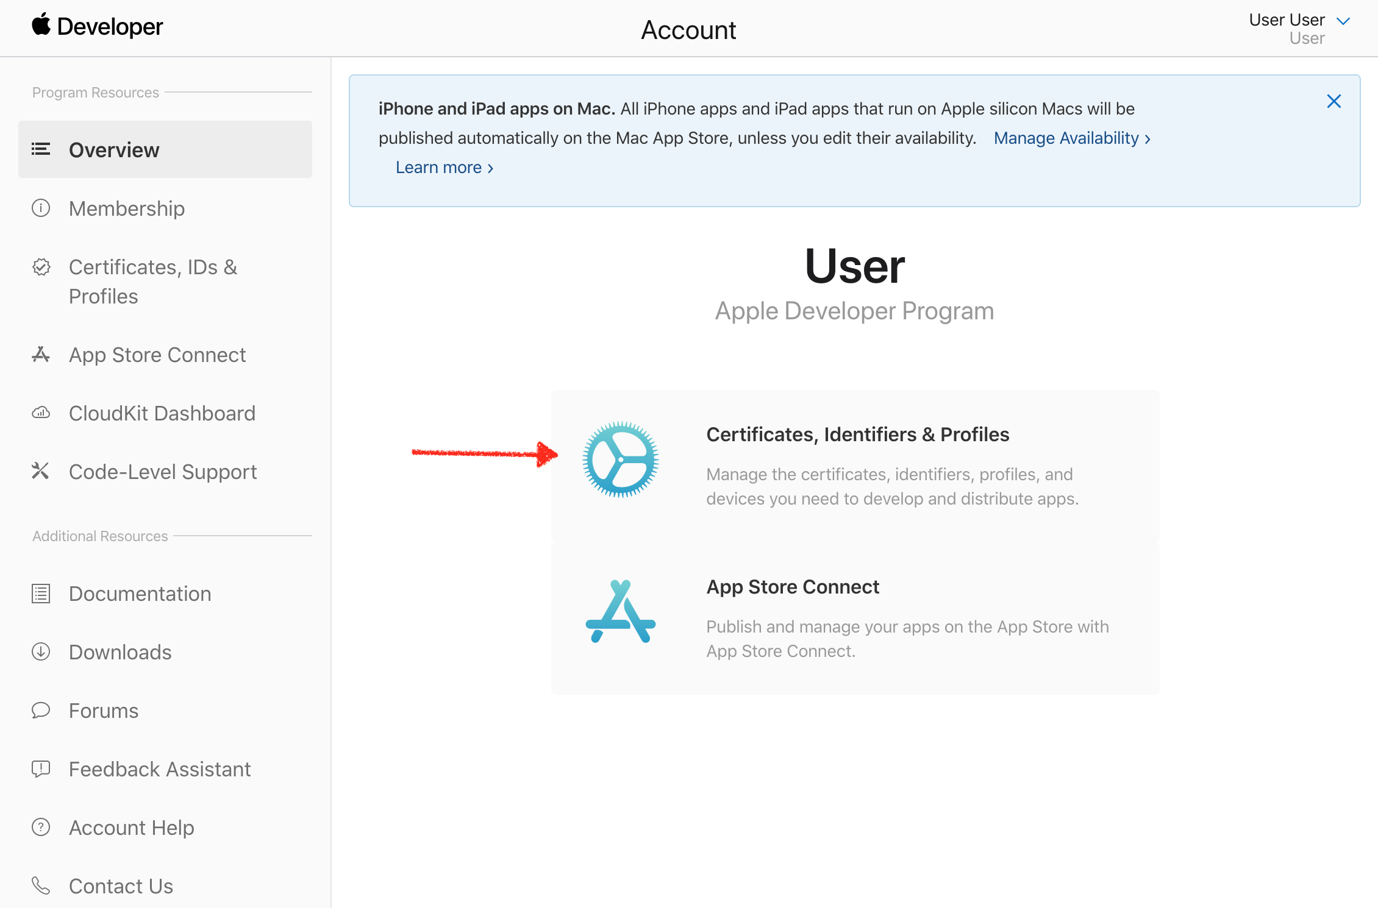
Task: Open Documentation link
Action: tap(140, 594)
